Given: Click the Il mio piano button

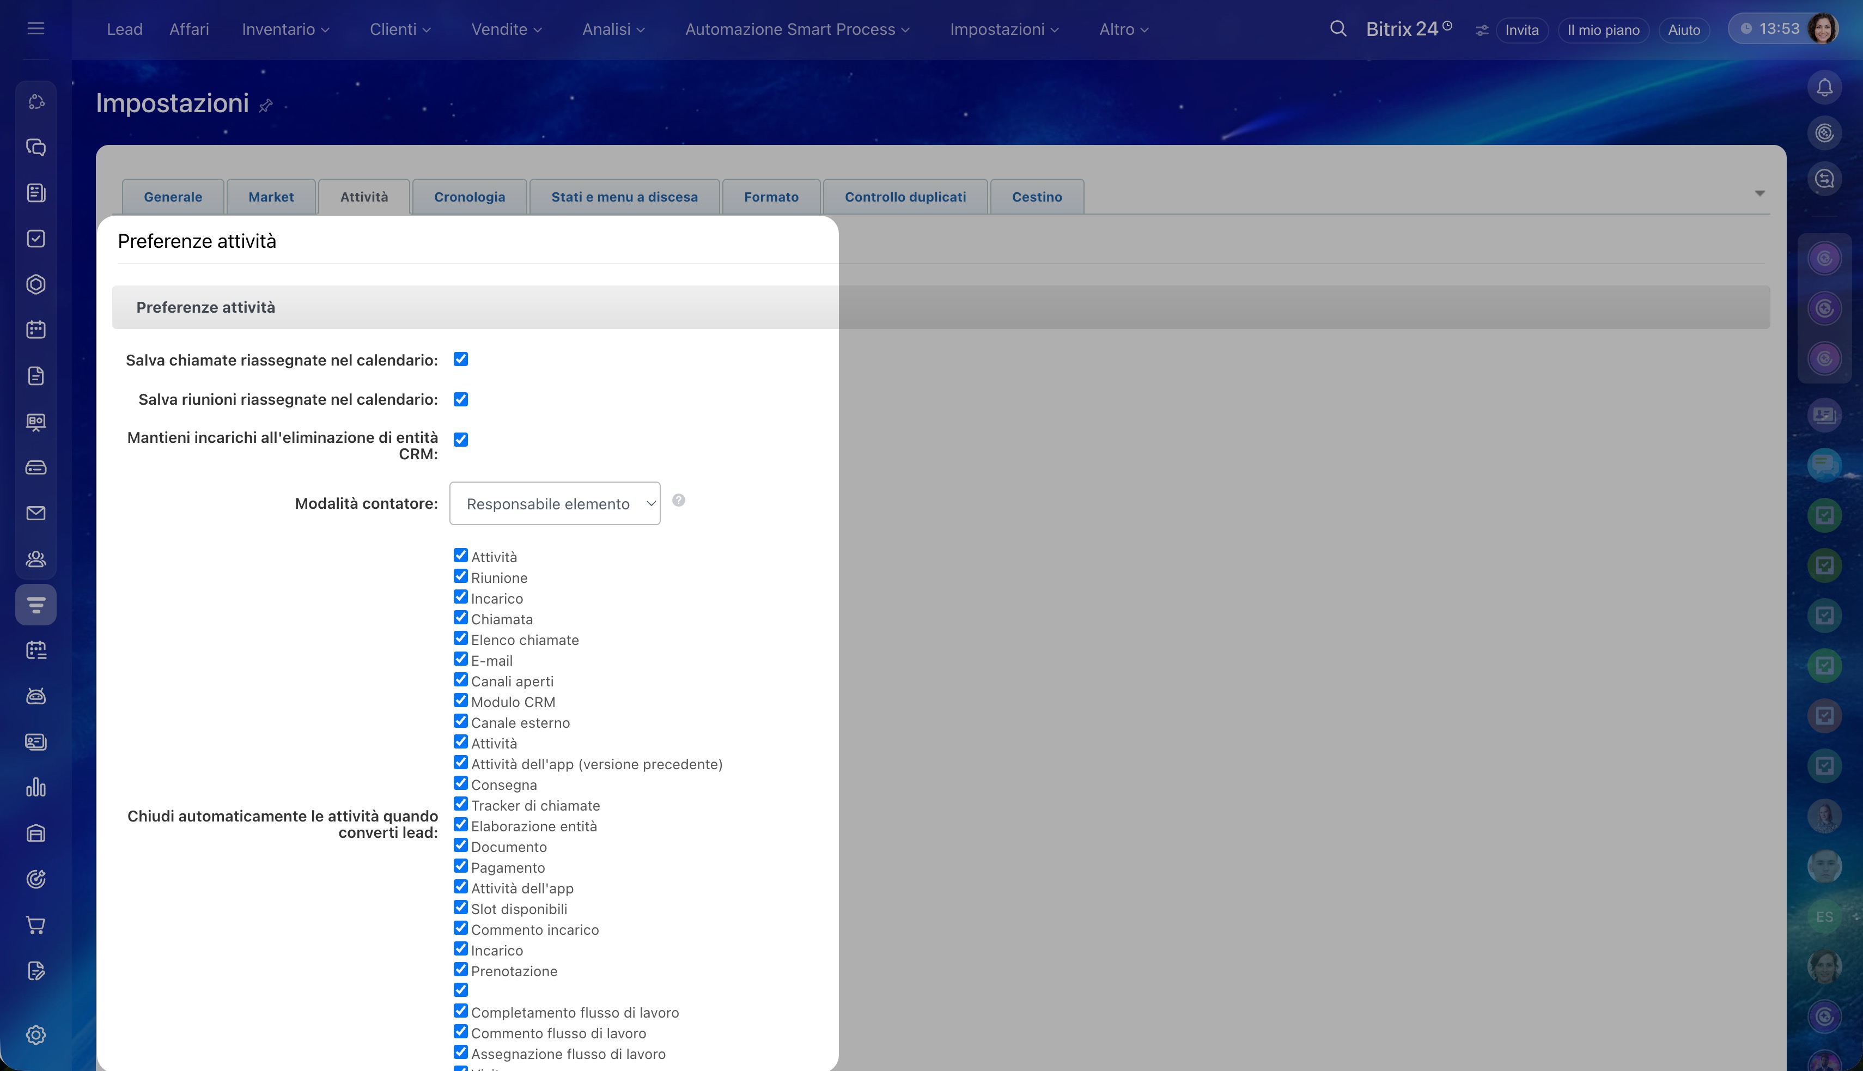Looking at the screenshot, I should 1603,30.
